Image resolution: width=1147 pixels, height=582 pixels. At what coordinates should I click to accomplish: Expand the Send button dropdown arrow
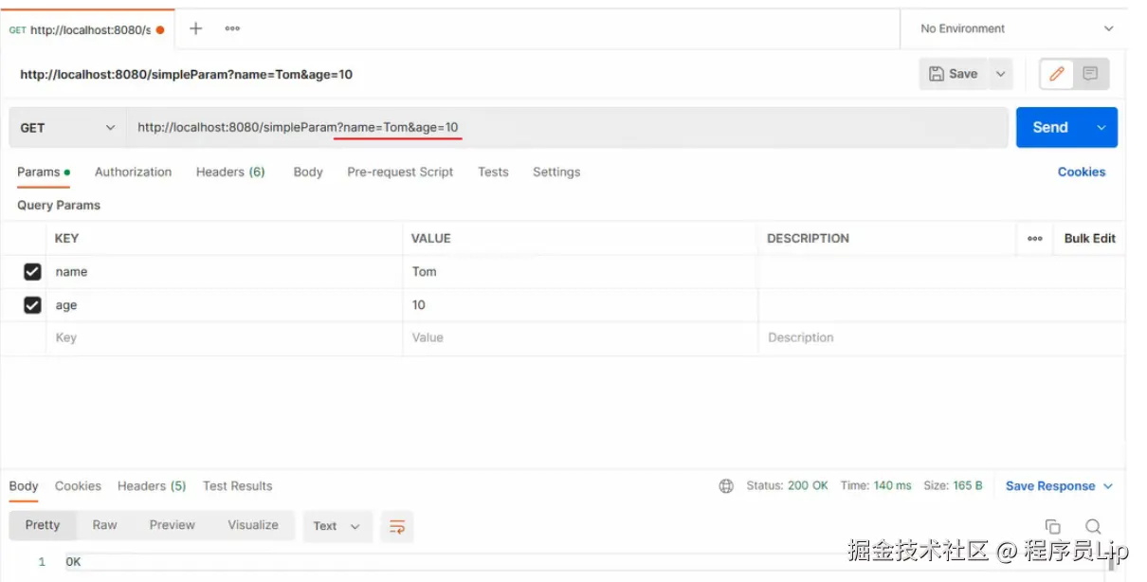point(1101,128)
